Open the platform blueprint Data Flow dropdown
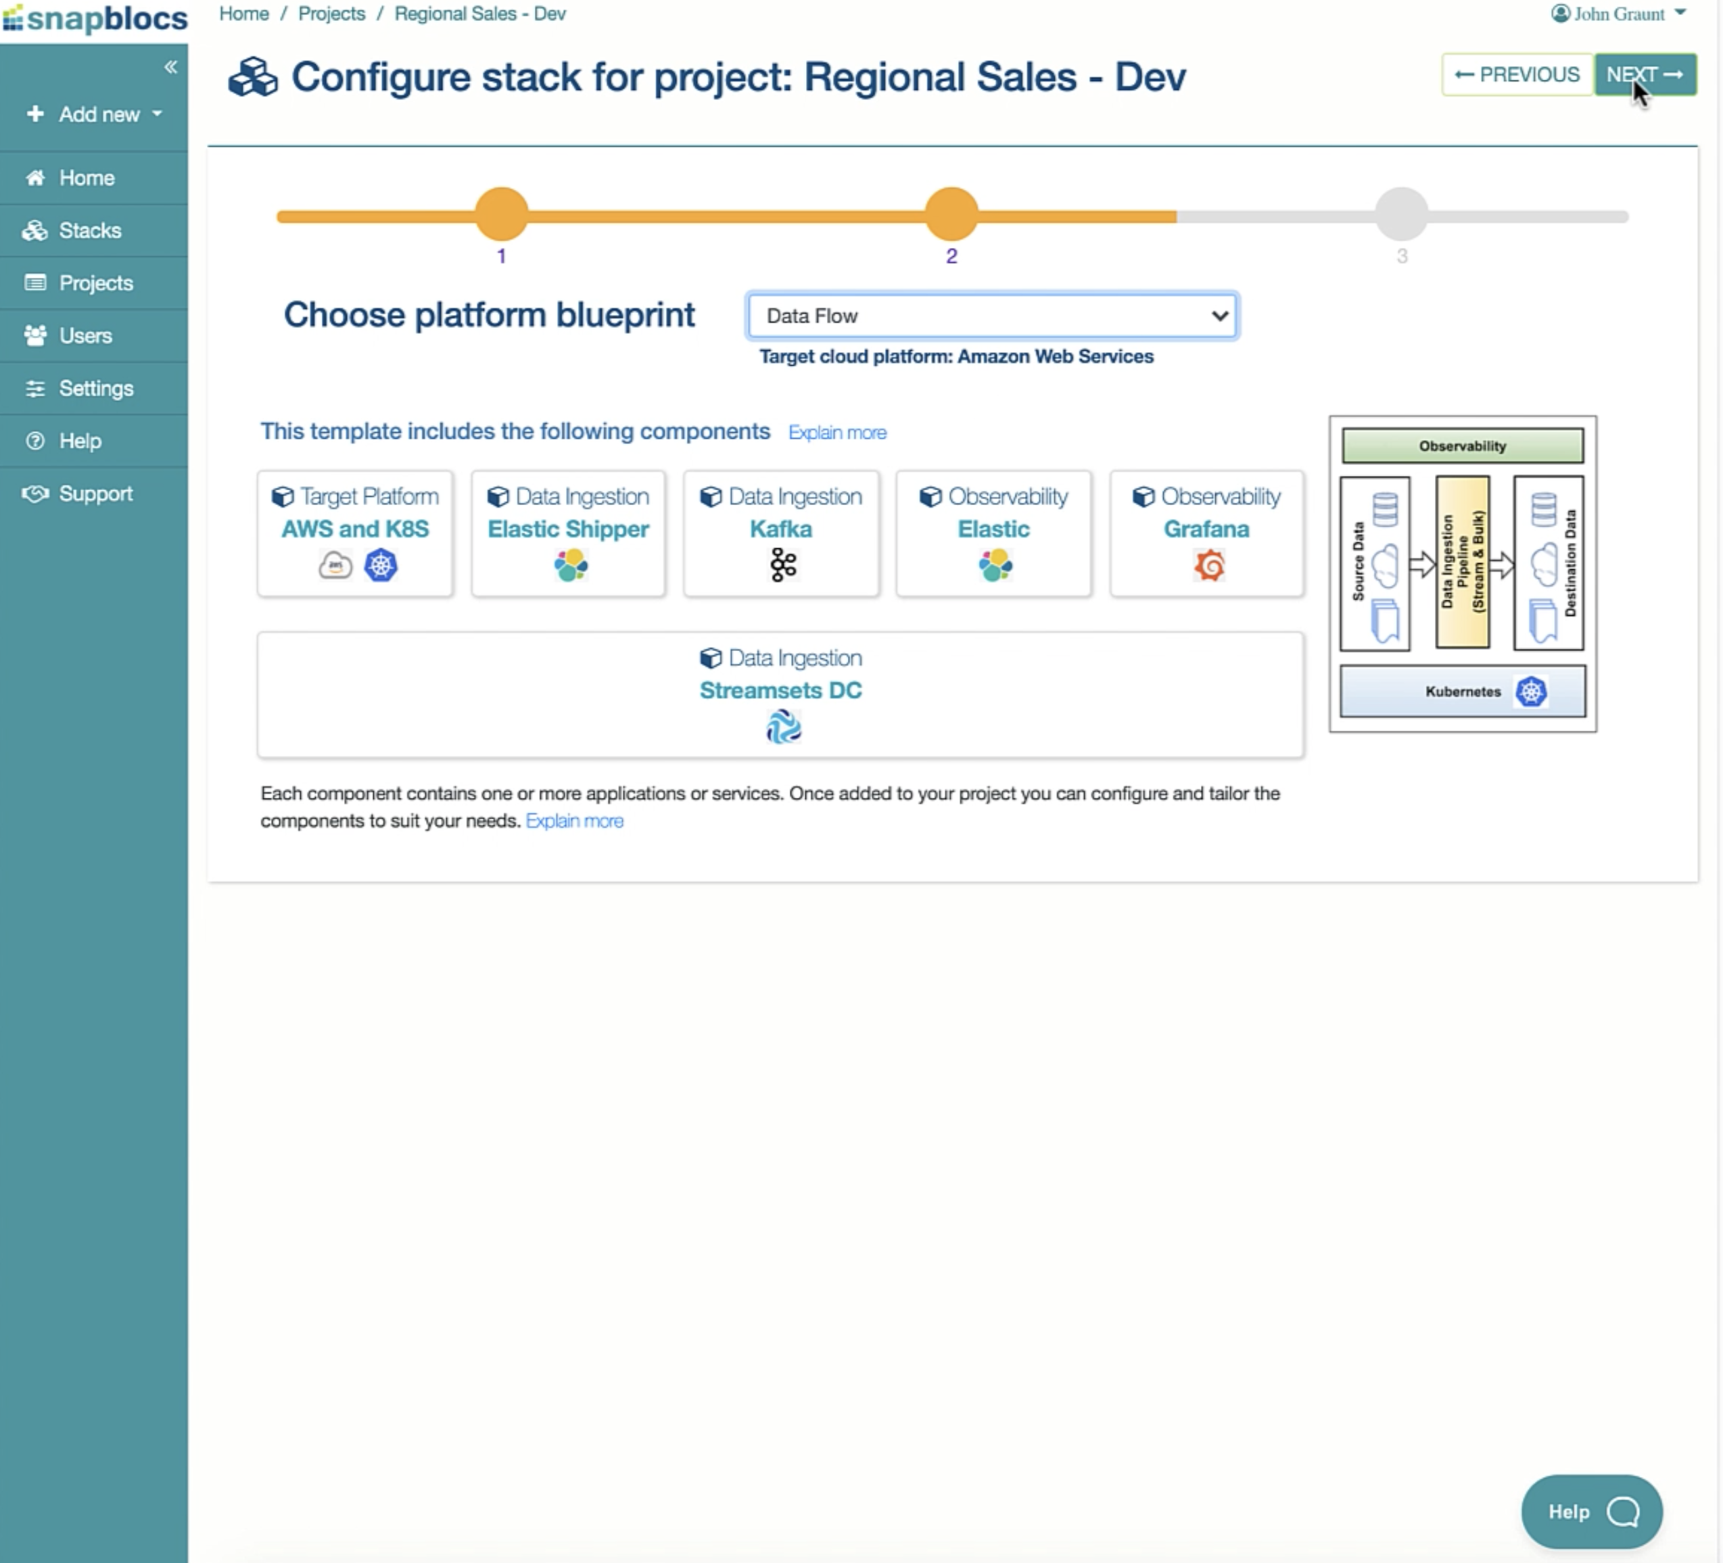This screenshot has width=1723, height=1563. pos(991,316)
